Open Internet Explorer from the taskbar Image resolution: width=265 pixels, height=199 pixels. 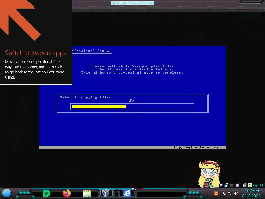(127, 193)
